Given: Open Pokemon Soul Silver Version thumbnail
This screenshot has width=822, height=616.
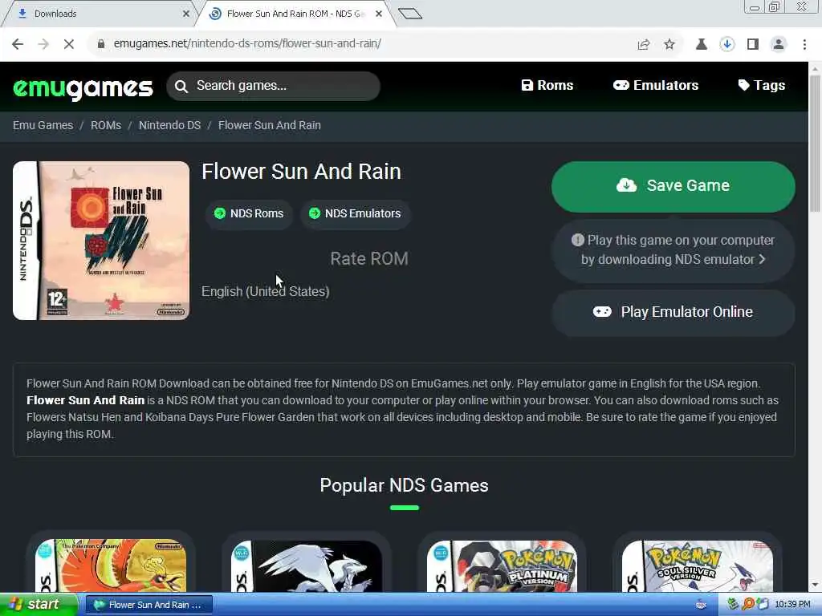Looking at the screenshot, I should (x=698, y=565).
